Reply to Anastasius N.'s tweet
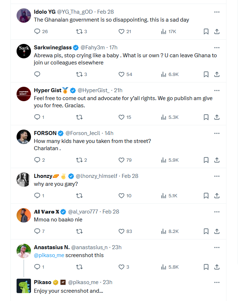This screenshot has height=301, width=238. coord(37,267)
